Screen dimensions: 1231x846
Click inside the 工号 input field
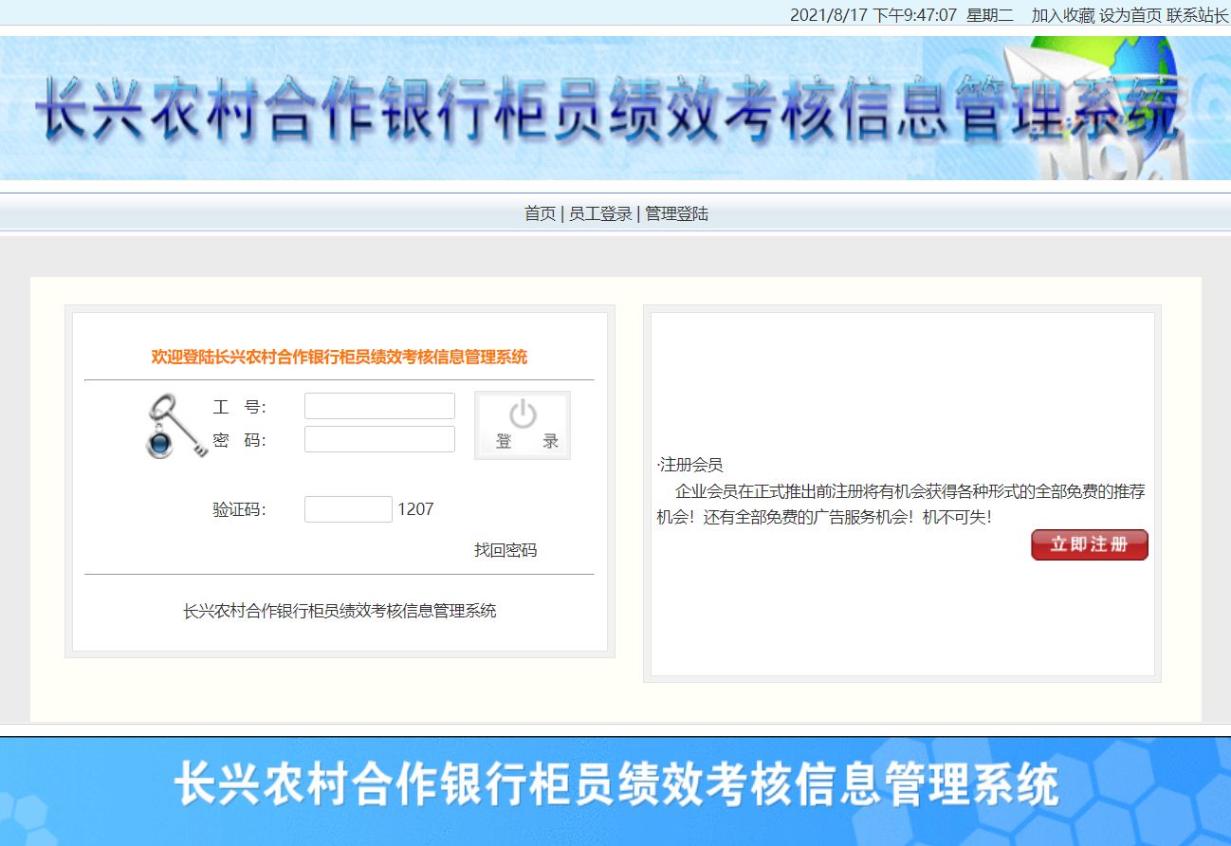click(x=378, y=405)
